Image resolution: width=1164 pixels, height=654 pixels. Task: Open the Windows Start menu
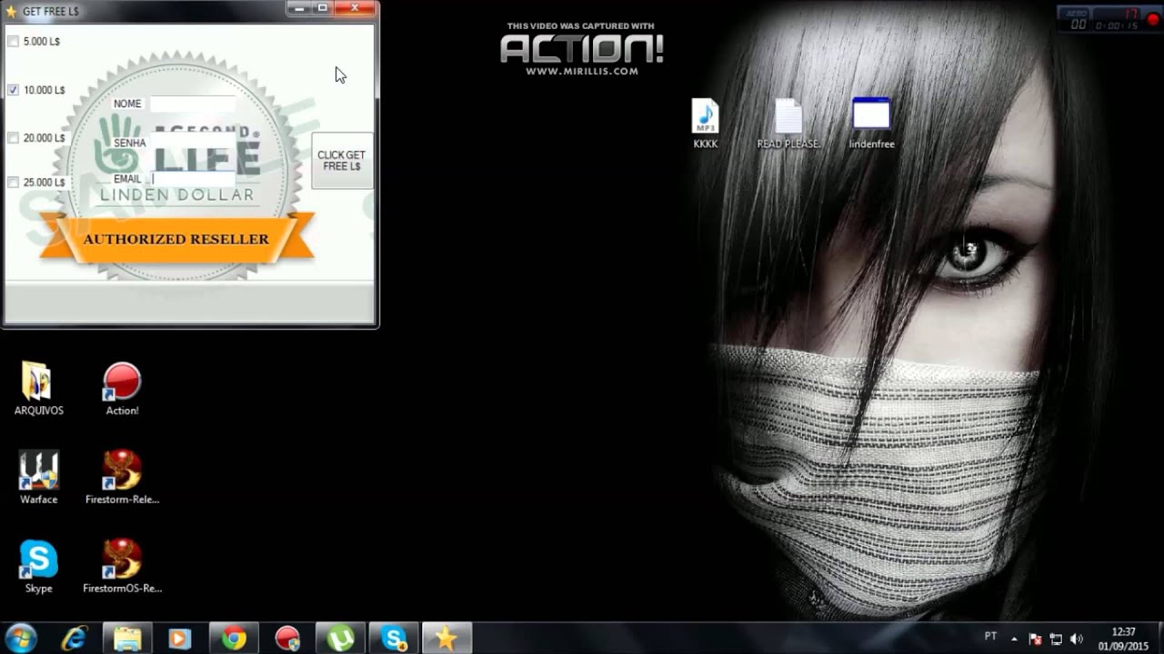pos(21,639)
